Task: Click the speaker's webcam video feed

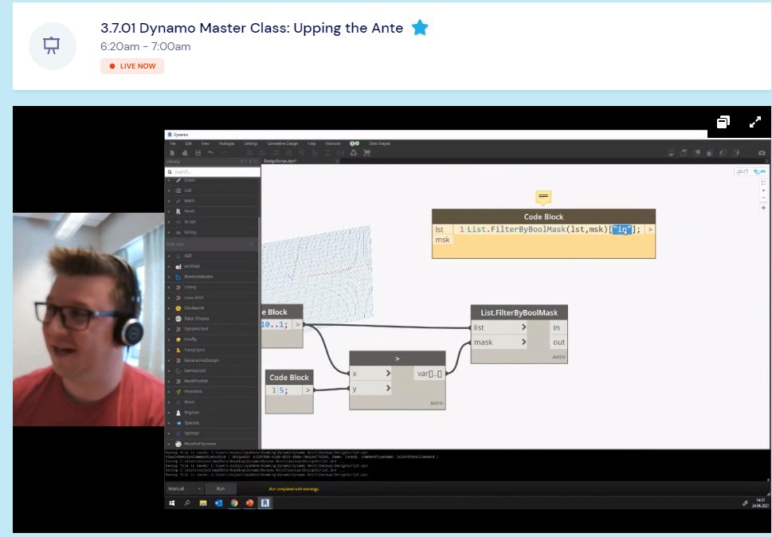Action: (88, 319)
